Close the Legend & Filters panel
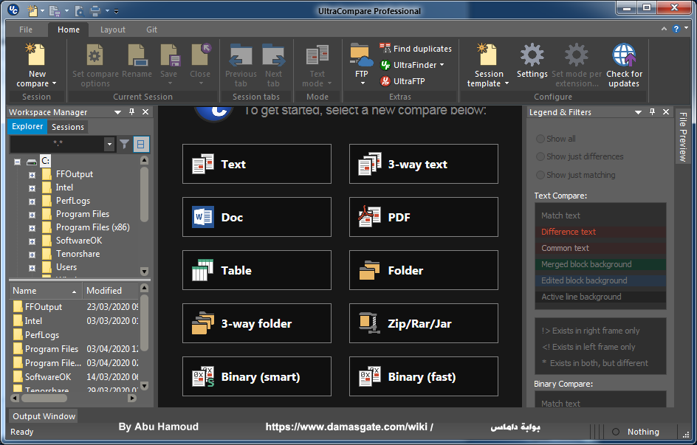Image resolution: width=697 pixels, height=445 pixels. [x=666, y=112]
